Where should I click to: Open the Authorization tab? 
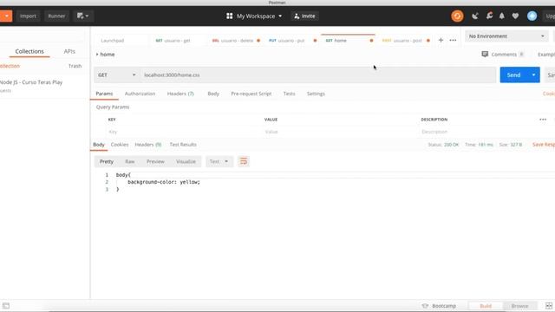click(140, 94)
